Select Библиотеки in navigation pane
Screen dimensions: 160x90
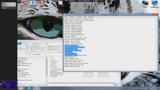[24, 69]
